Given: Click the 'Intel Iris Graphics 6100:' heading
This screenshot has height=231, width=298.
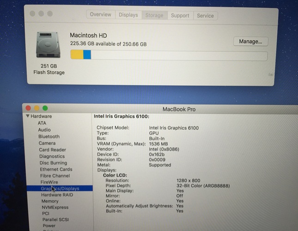Looking at the screenshot, I should 122,116.
